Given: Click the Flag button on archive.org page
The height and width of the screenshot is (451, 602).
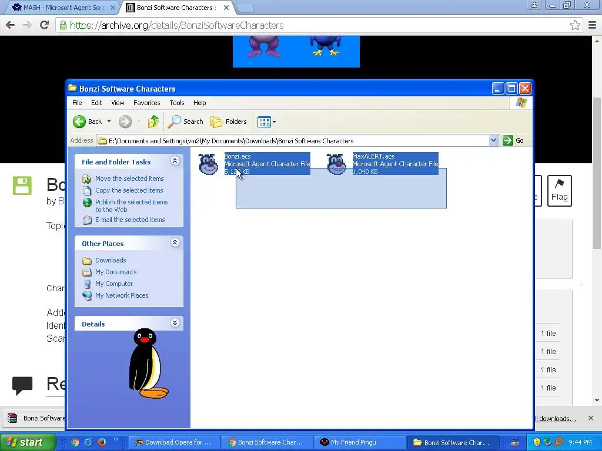Looking at the screenshot, I should (x=560, y=191).
